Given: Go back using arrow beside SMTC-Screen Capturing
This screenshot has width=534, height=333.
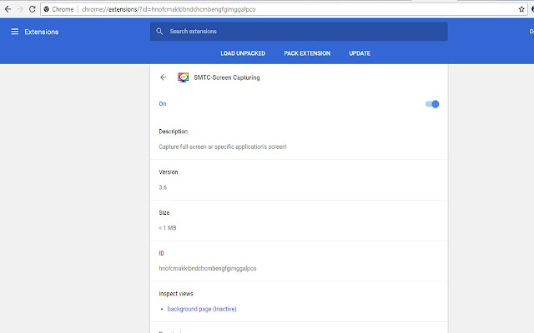Looking at the screenshot, I should coord(163,77).
